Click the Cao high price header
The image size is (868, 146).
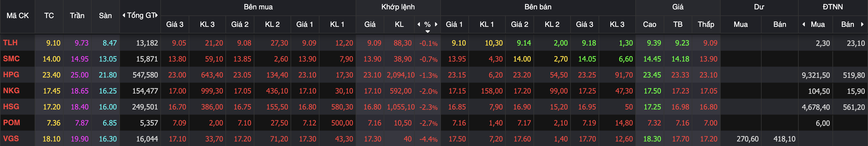(650, 24)
